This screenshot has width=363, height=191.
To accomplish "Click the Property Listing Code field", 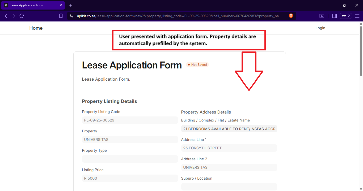I will click(130, 120).
